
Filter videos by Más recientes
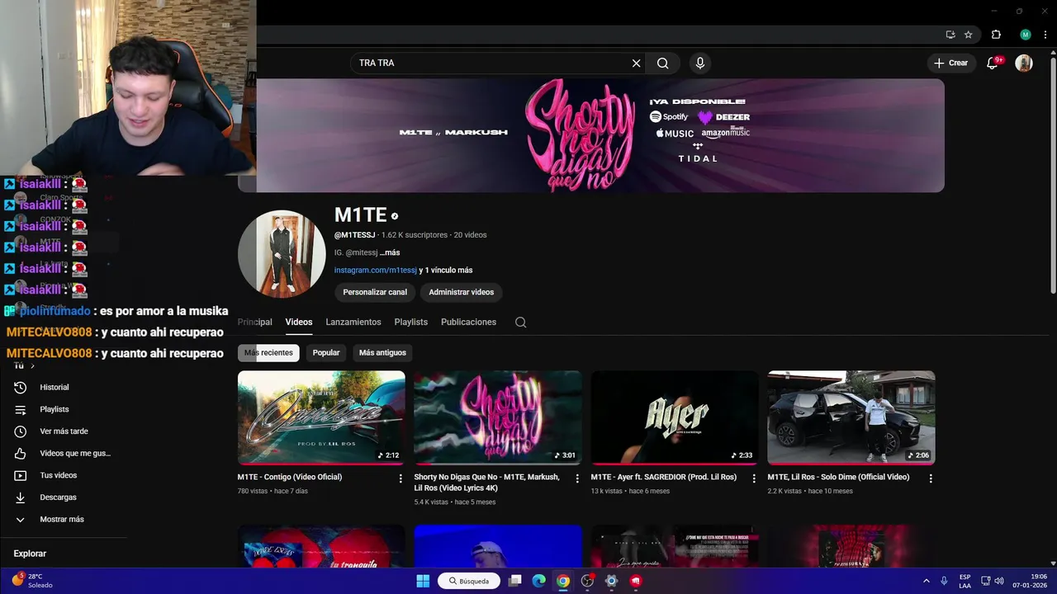(268, 353)
